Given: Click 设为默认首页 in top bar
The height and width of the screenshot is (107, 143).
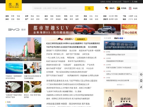Looking at the screenshot, I should 117,2.
